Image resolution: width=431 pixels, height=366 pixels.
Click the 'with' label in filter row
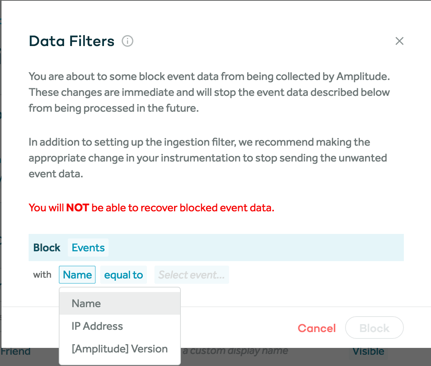[42, 275]
